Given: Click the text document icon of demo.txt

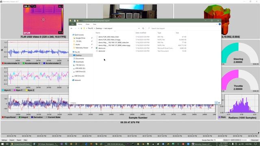Looking at the screenshot, I should (x=97, y=51).
